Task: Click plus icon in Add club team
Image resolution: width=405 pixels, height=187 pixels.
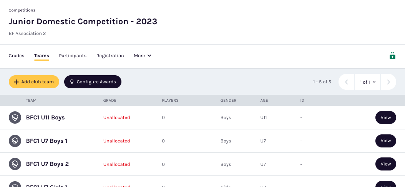Action: 16,82
